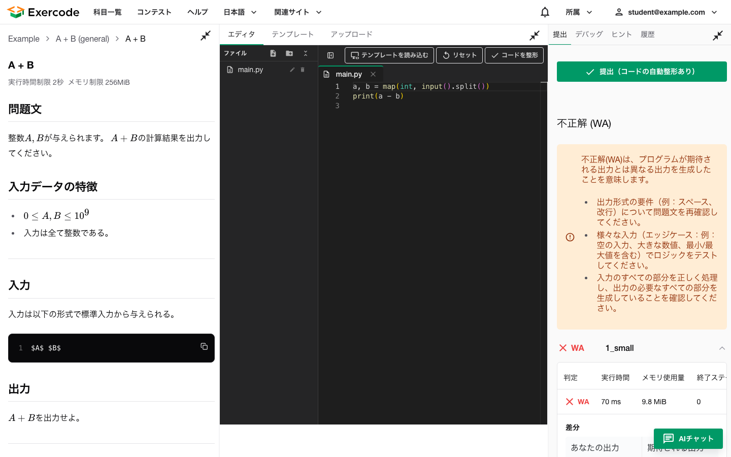The image size is (731, 457).
Task: Follow the Example breadcrumb link
Action: (x=24, y=39)
